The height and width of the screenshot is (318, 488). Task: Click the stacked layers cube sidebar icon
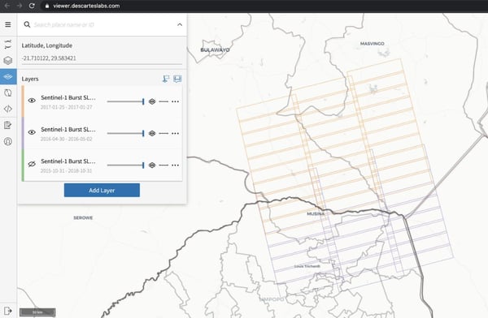click(8, 60)
